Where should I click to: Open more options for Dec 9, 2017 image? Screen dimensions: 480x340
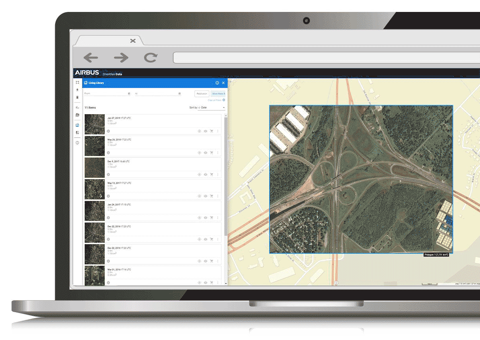click(x=218, y=174)
